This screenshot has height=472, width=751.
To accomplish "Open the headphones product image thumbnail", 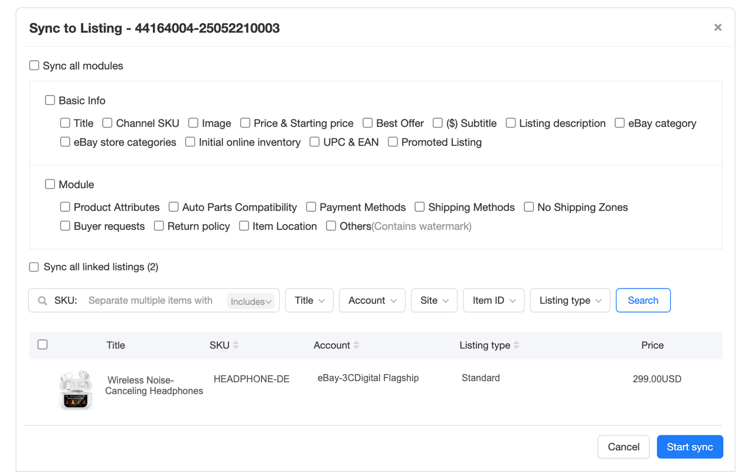I will coord(76,389).
